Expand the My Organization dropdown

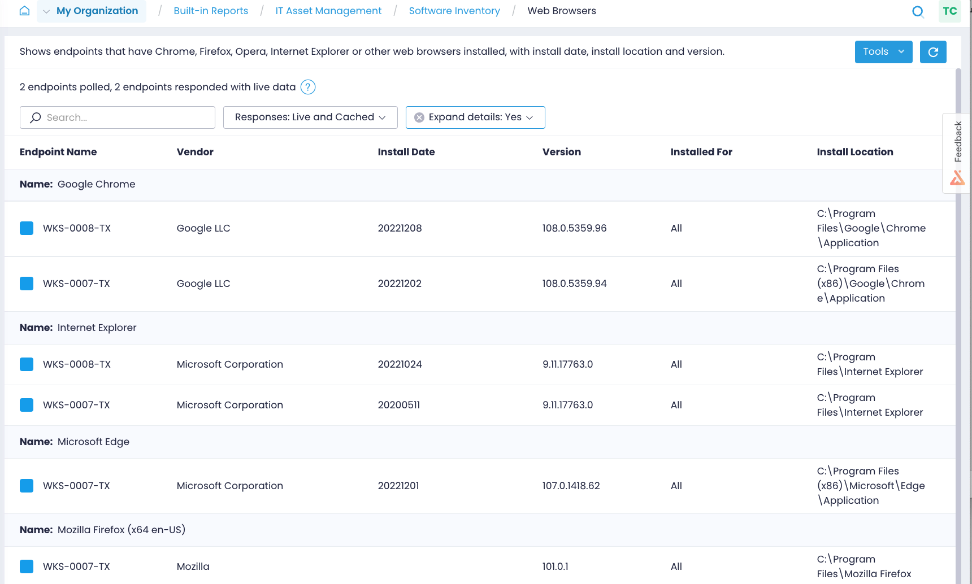pos(46,11)
